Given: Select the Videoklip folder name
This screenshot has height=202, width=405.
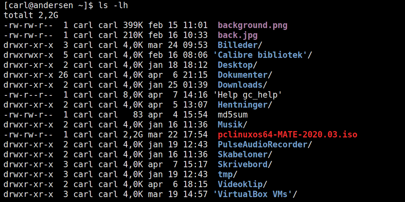Looking at the screenshot, I should click(240, 184).
